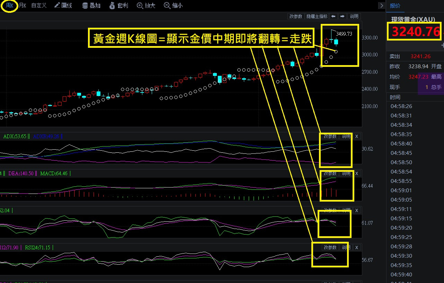This screenshot has height=283, width=444.
Task: Select the 画线 draw line tool
Action: 63,6
